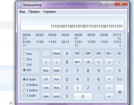Click the digit 7 button
Image resolution: width=134 pixels, height=105 pixels.
(x=78, y=71)
